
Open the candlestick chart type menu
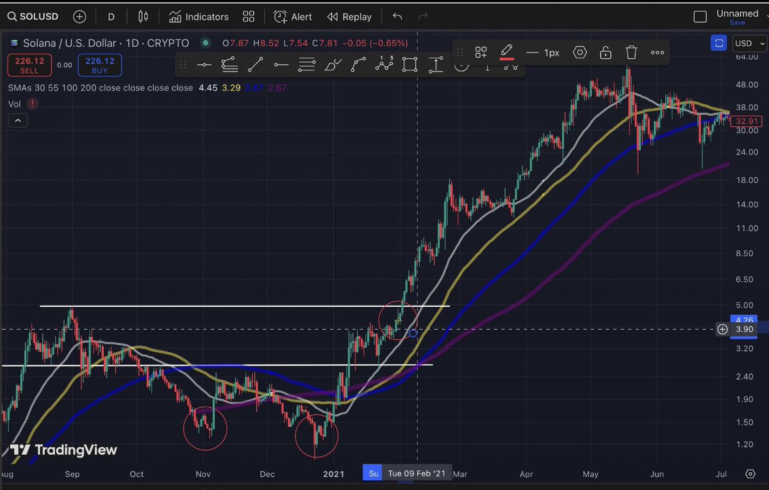tap(143, 17)
